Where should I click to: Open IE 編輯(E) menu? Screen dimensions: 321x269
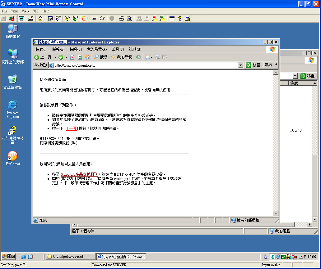click(x=58, y=49)
